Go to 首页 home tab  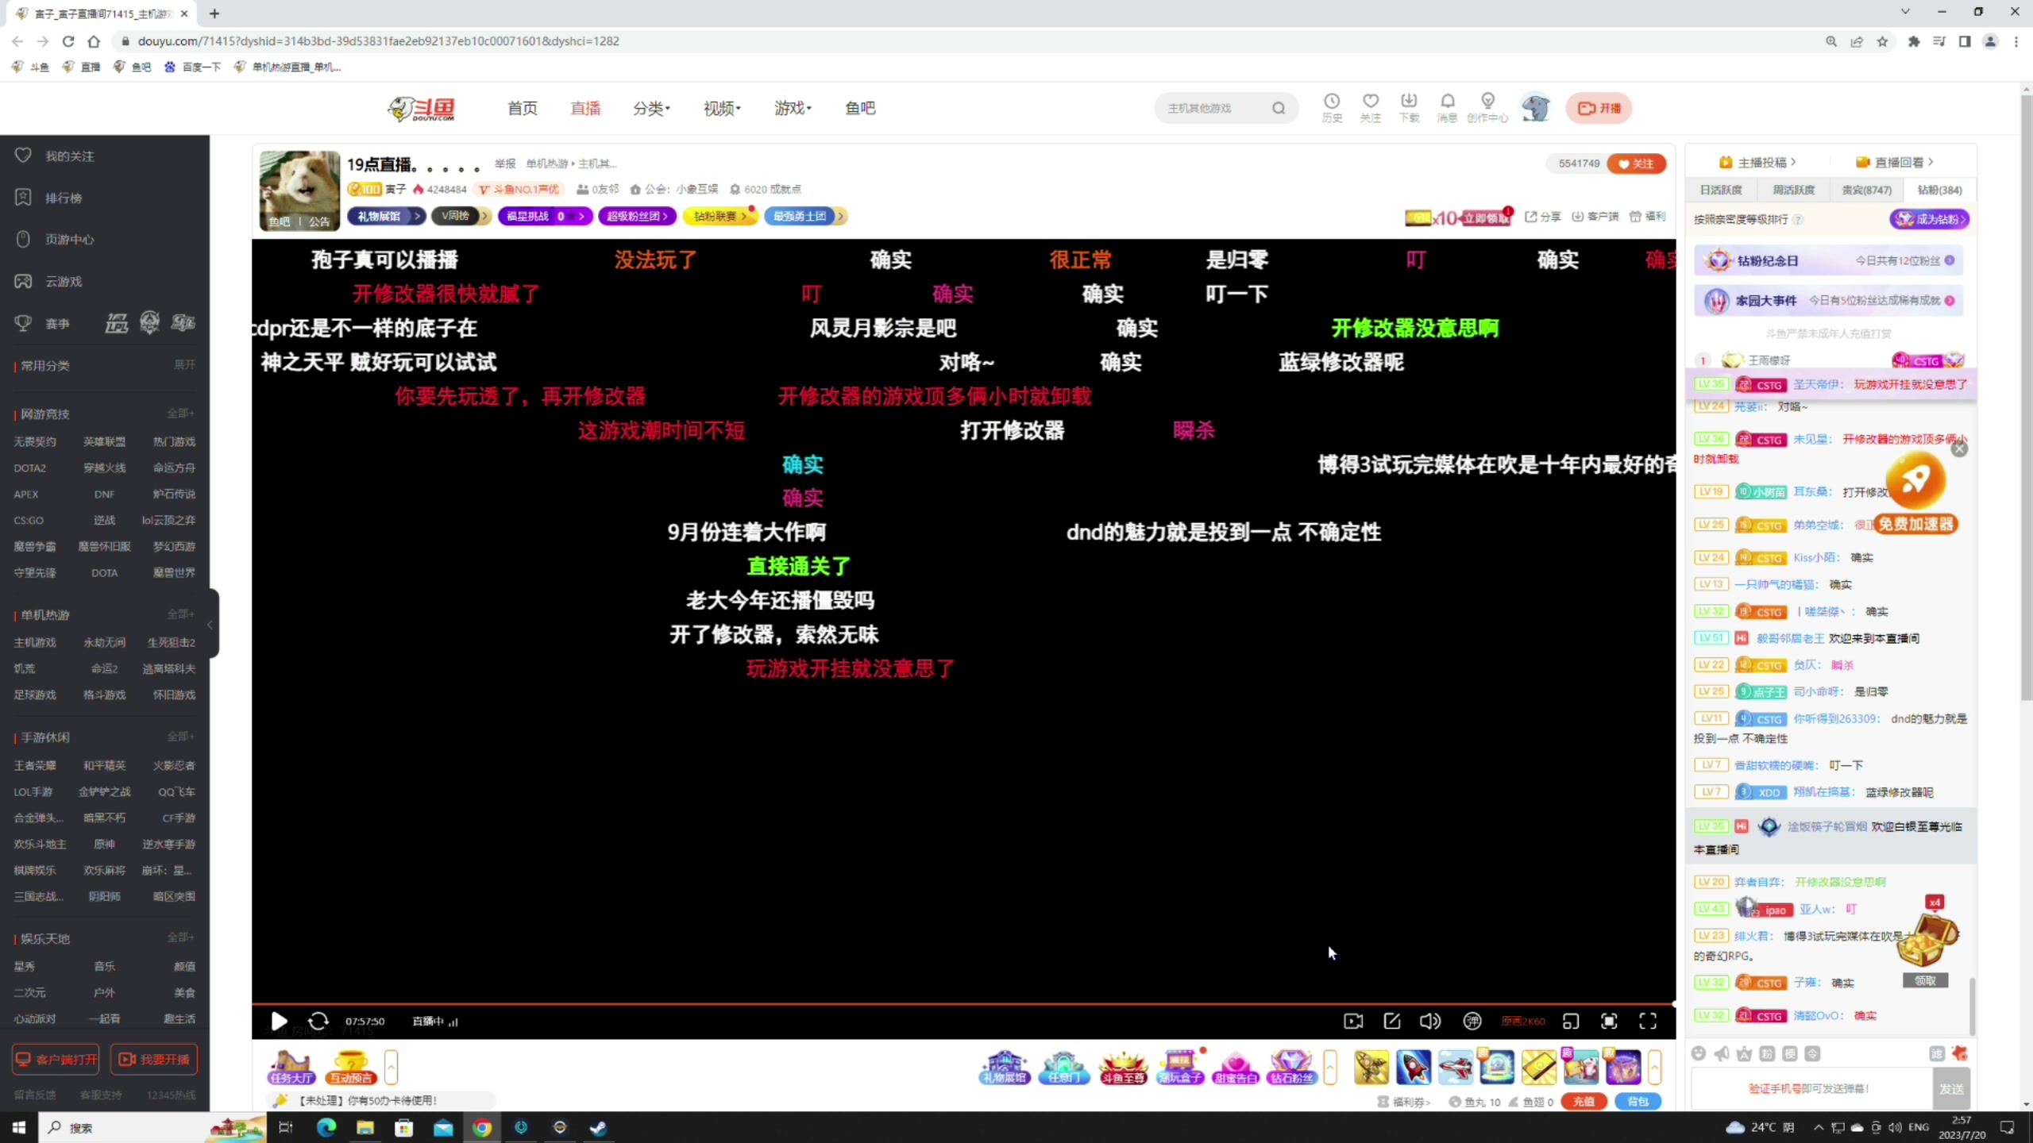523,108
